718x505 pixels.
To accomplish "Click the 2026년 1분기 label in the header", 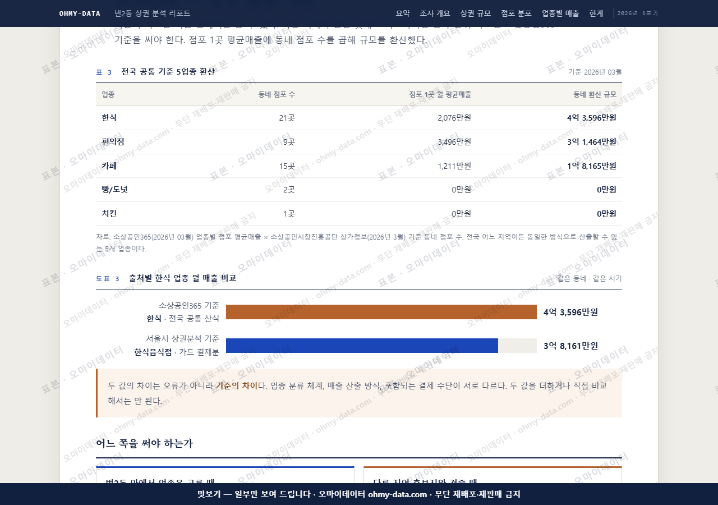I will tap(637, 13).
